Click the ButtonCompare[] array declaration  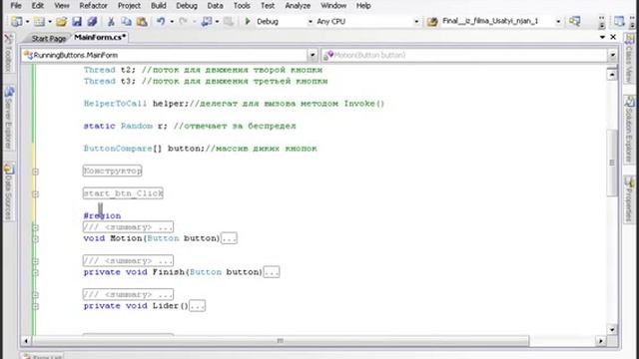click(144, 149)
